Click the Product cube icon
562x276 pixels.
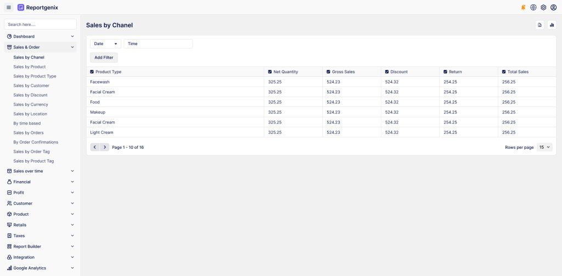point(9,214)
